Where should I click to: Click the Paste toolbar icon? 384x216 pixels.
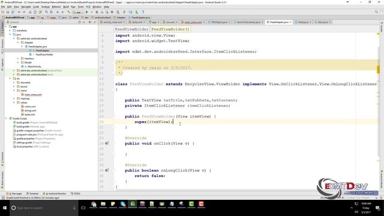tap(40, 12)
